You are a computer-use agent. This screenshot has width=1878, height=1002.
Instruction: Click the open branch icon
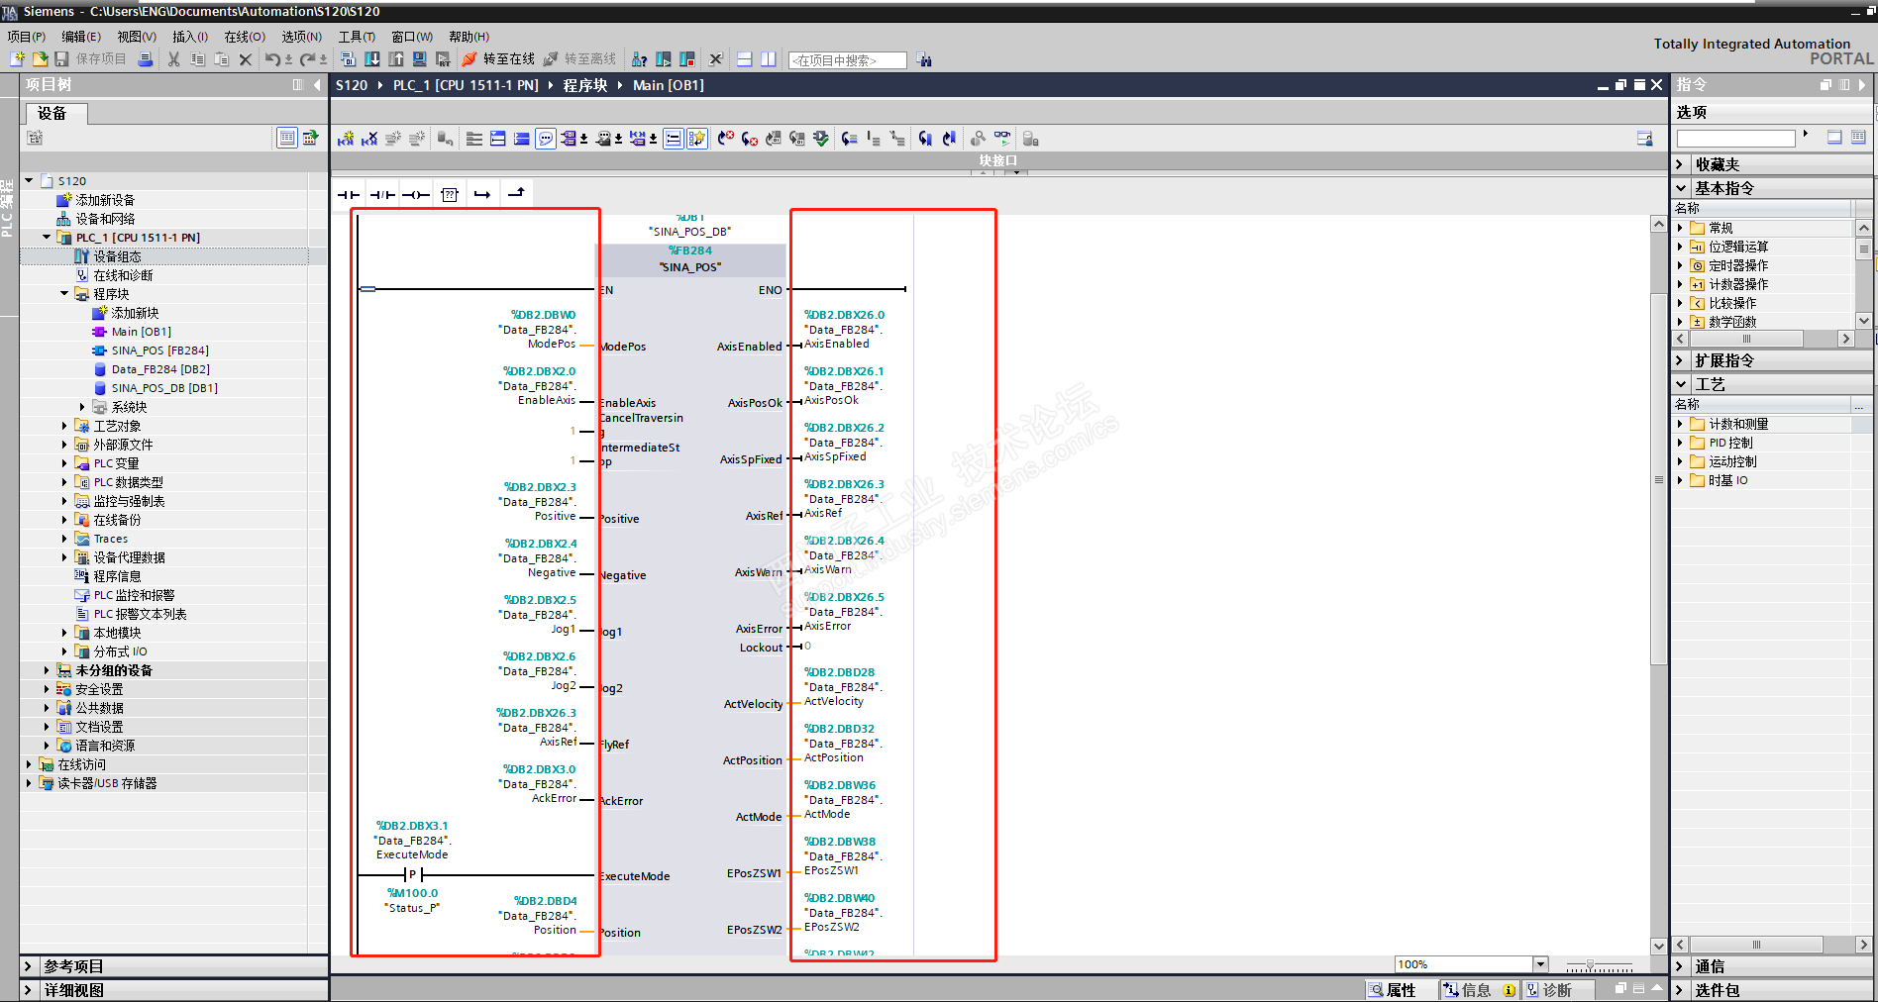482,195
